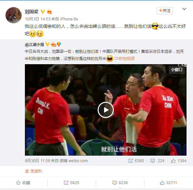
Task: Add this post to 收藏 favorites
Action: 23,183
